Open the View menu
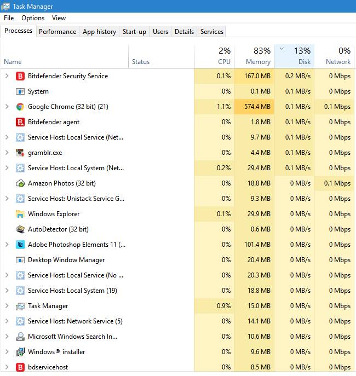Image resolution: width=356 pixels, height=376 pixels. tap(59, 18)
